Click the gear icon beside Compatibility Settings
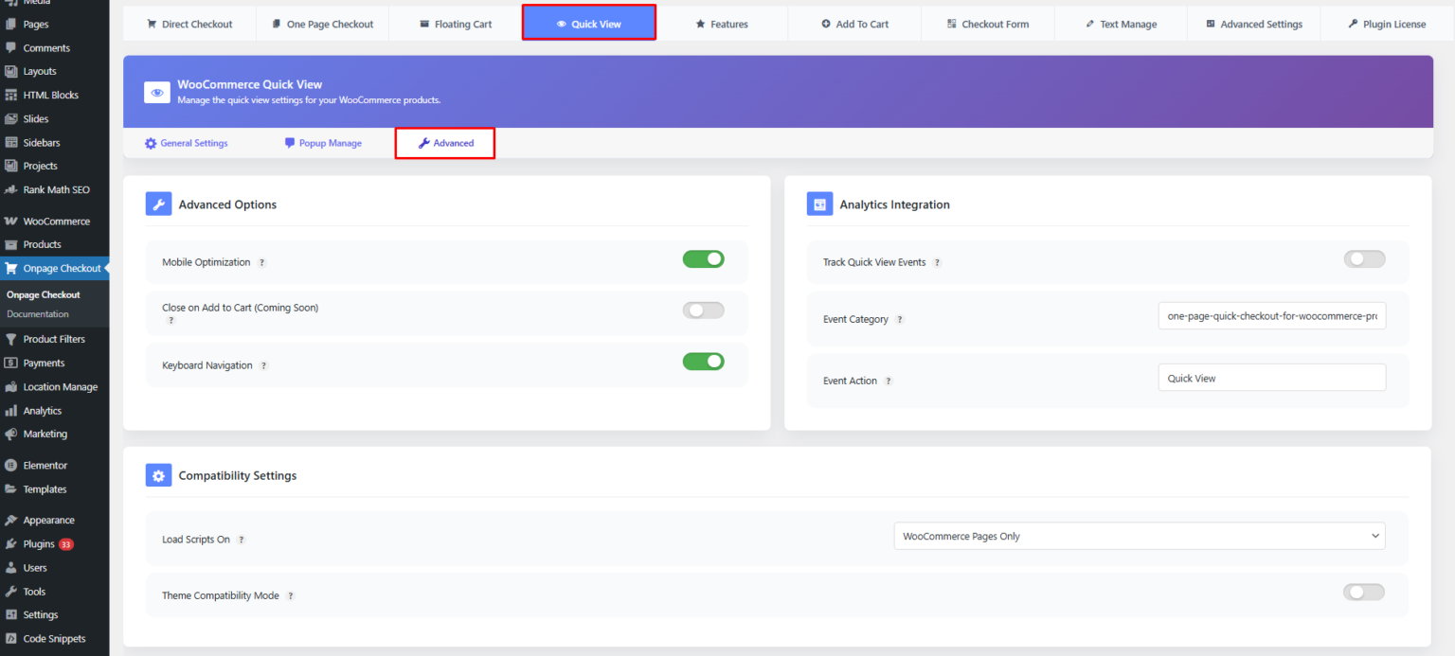 coord(158,475)
